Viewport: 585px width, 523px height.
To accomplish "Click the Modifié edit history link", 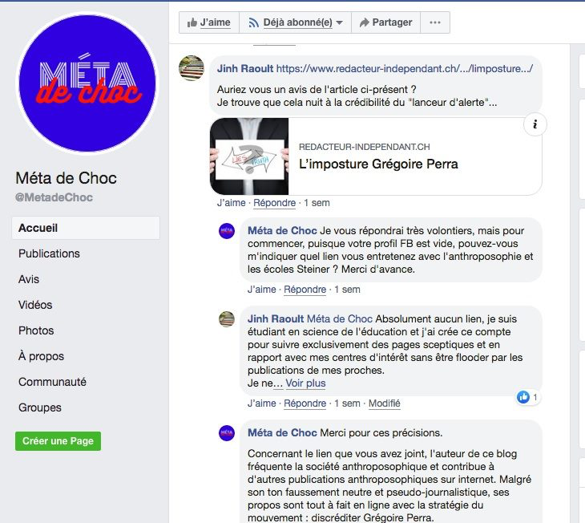I will coord(385,403).
